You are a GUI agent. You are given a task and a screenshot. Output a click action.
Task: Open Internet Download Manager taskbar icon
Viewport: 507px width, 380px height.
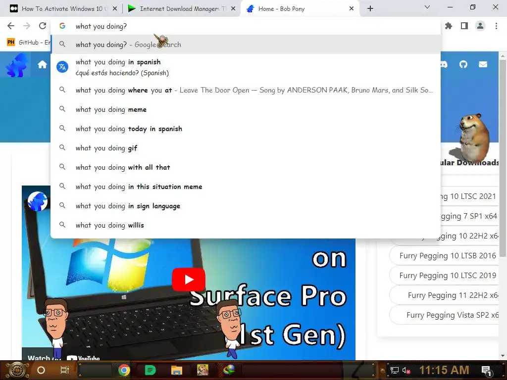pos(229,370)
